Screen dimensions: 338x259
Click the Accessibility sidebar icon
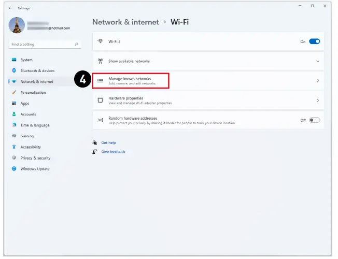(15, 147)
